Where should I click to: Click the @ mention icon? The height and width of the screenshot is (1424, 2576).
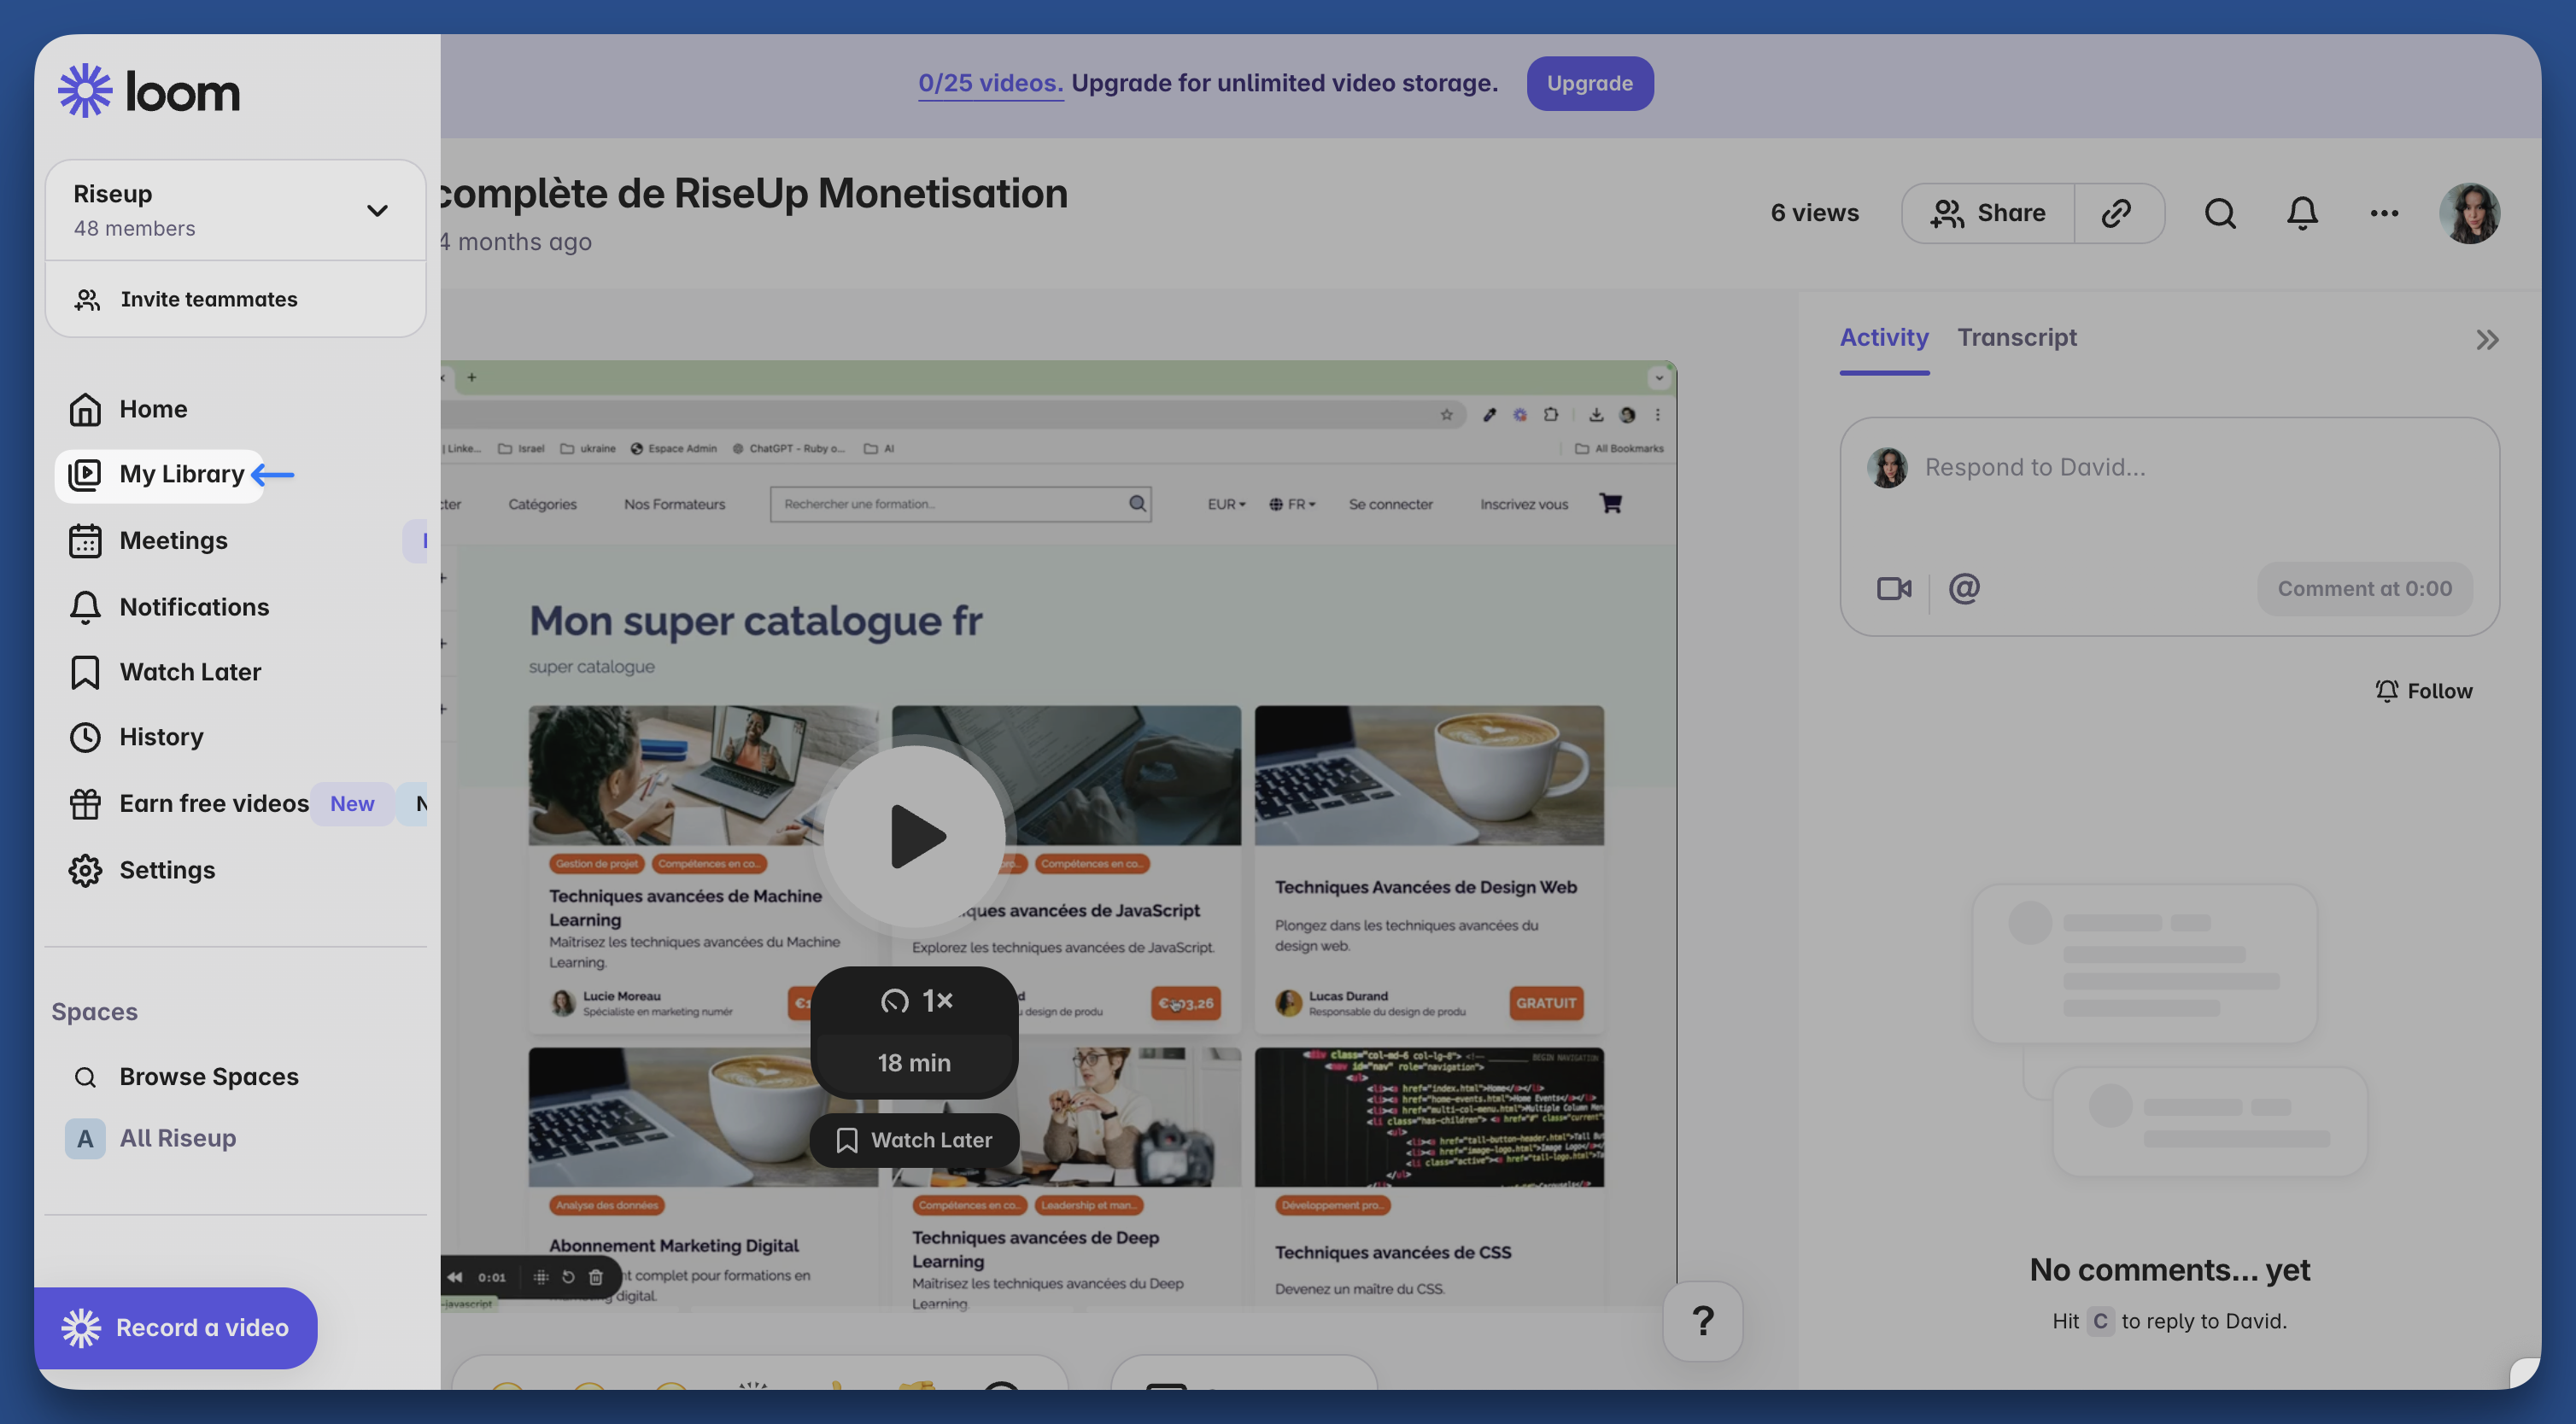click(x=1964, y=588)
